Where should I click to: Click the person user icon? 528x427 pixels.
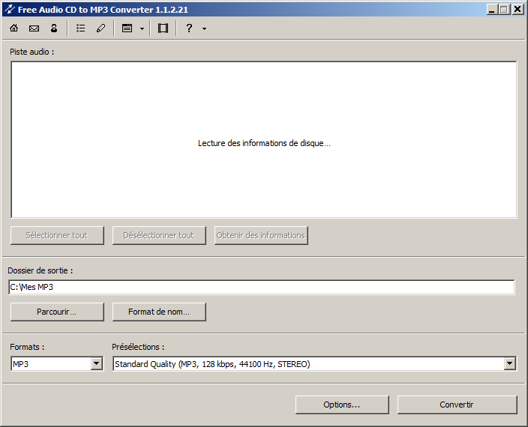[54, 28]
